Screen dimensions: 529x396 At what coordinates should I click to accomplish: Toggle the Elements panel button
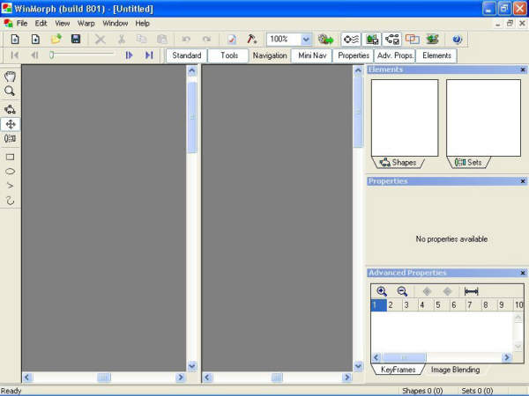click(436, 55)
